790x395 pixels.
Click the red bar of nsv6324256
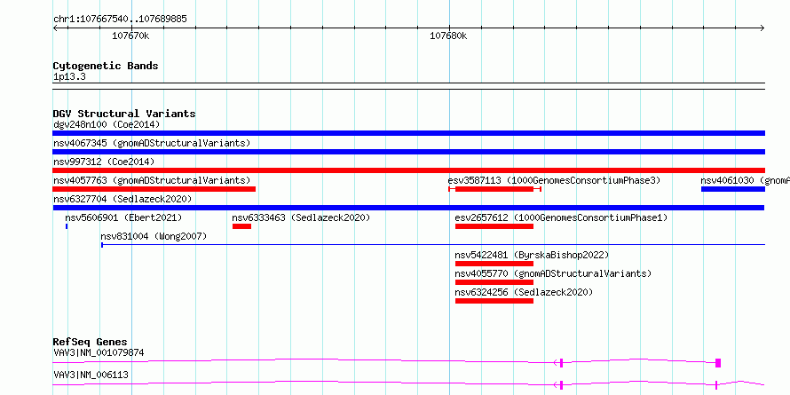[494, 301]
